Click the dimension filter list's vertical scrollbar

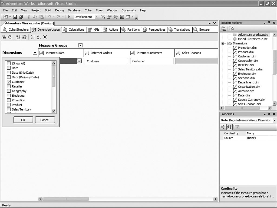coord(54,87)
